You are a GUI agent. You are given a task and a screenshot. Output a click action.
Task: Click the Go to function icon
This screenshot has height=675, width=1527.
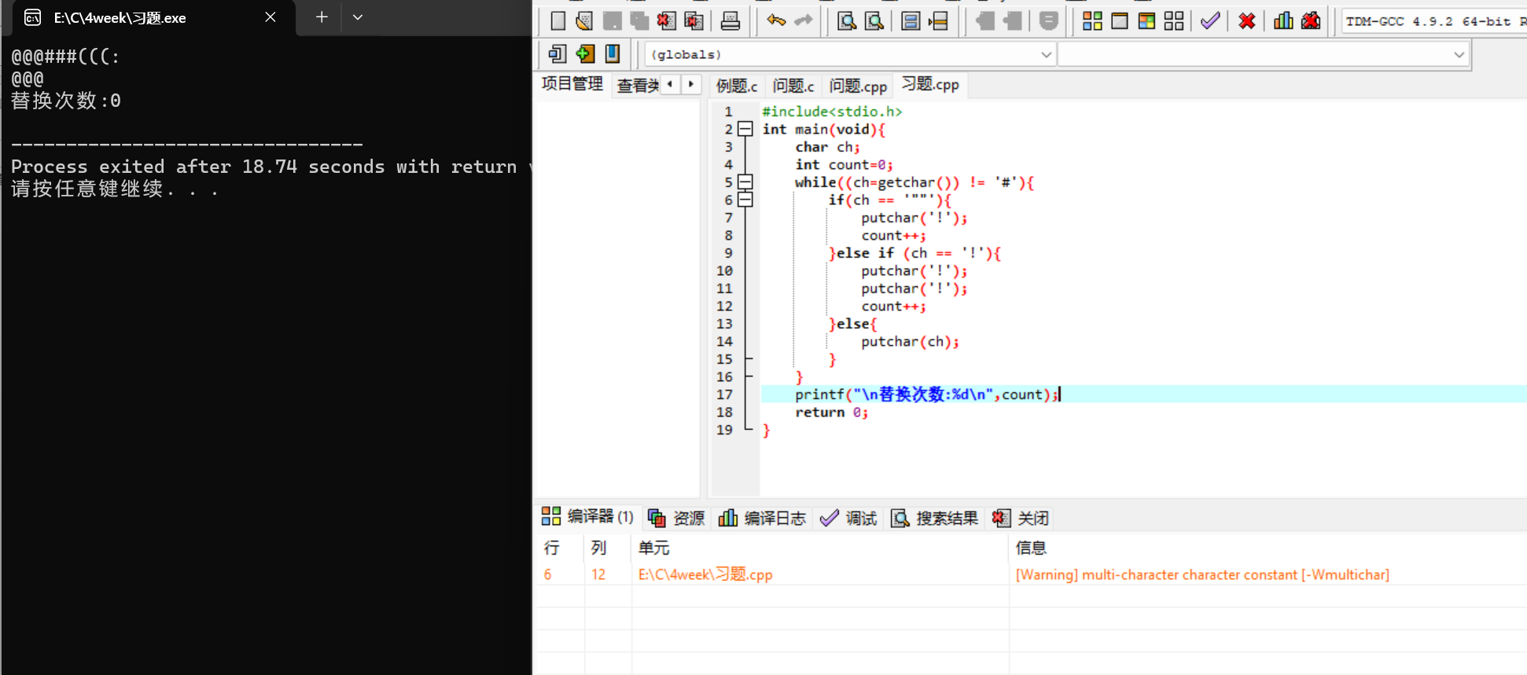[x=911, y=21]
